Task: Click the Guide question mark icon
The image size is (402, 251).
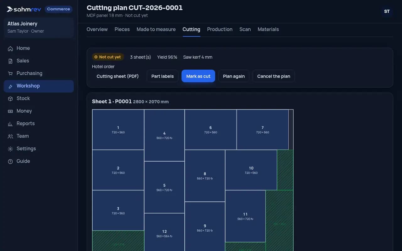Action: (x=10, y=161)
